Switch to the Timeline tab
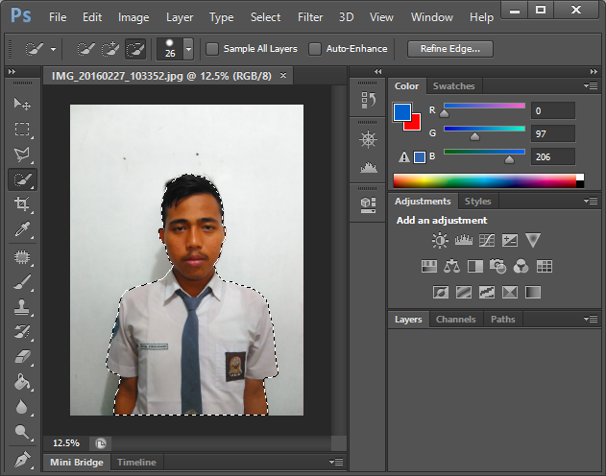Screen dimensions: 606x476 tap(136, 463)
